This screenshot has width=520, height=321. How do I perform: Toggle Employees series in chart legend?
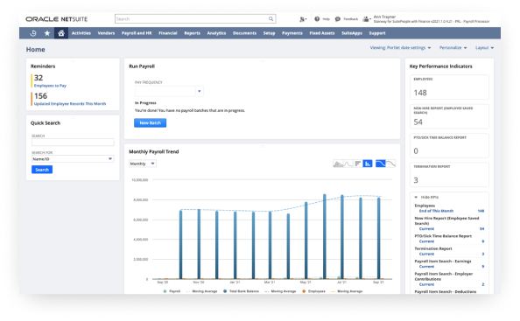point(313,291)
